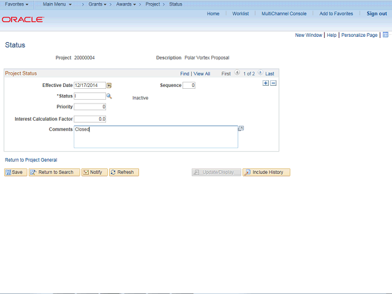Open the Help link

pos(331,36)
